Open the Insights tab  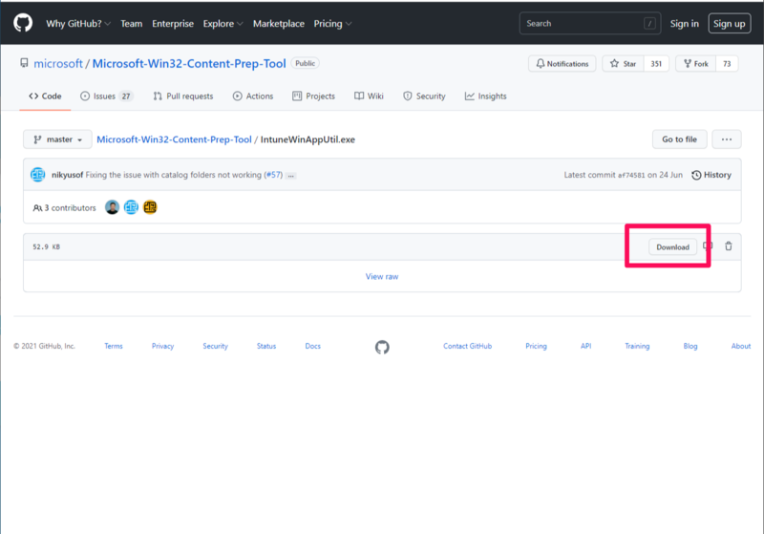click(486, 96)
